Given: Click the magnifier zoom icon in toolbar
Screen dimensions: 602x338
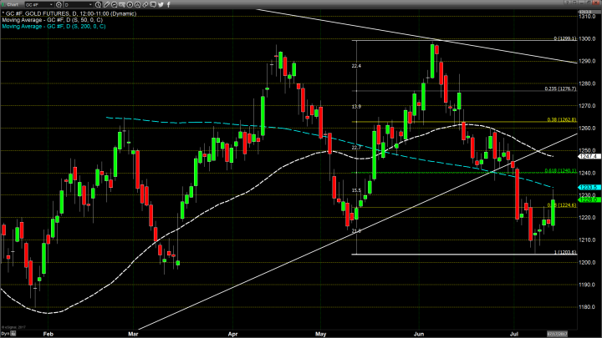Looking at the screenshot, I should [x=115, y=5].
